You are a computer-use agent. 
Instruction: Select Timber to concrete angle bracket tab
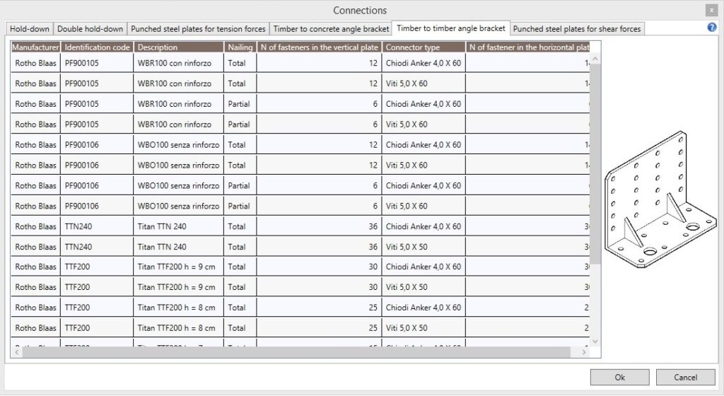[x=331, y=29]
